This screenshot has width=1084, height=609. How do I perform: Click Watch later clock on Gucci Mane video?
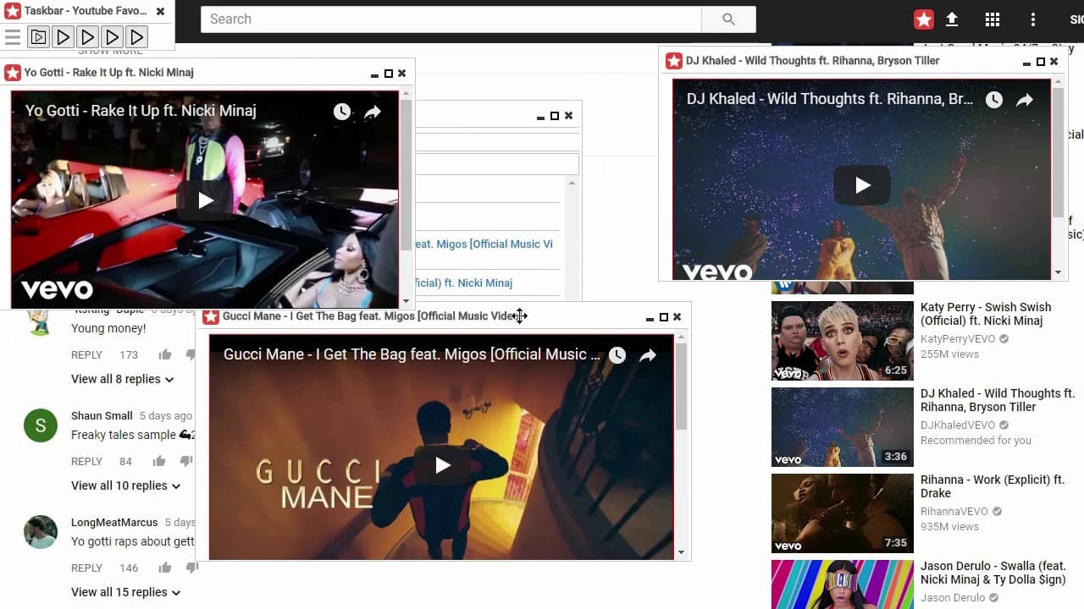pyautogui.click(x=617, y=355)
